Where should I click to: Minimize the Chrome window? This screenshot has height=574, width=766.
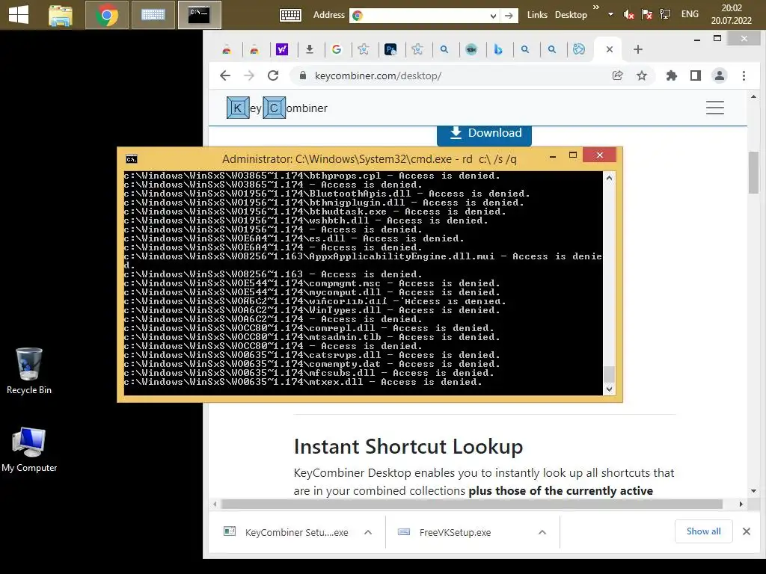click(697, 39)
